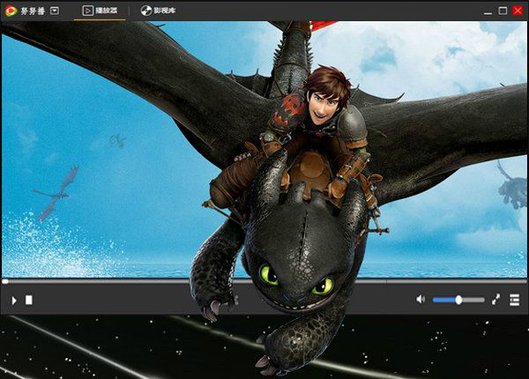Close the 努努播 player window
This screenshot has width=529, height=379.
[518, 11]
